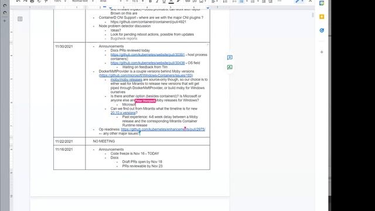
Task: Click the decrease indent icon
Action: pyautogui.click(x=264, y=1)
